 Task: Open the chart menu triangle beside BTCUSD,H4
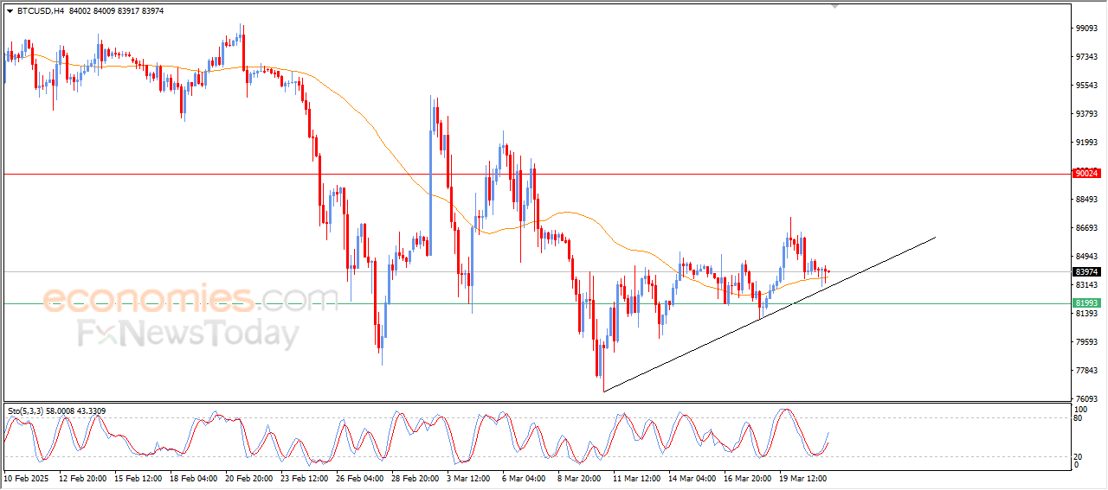point(10,11)
